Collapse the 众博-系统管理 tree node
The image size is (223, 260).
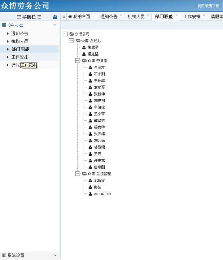pos(78,174)
